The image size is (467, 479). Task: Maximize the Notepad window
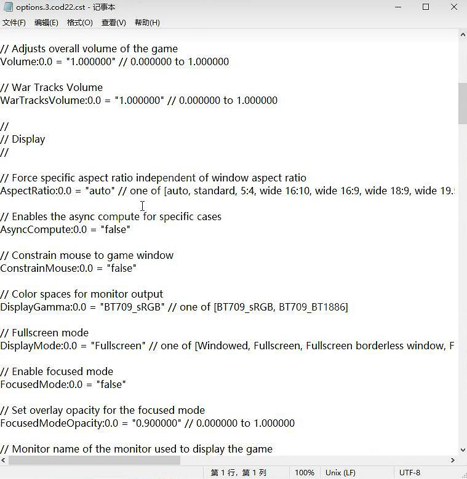(426, 7)
